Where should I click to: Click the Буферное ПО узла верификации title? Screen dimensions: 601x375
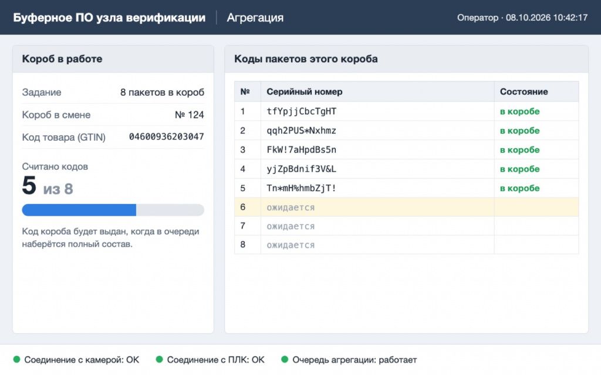tap(109, 18)
